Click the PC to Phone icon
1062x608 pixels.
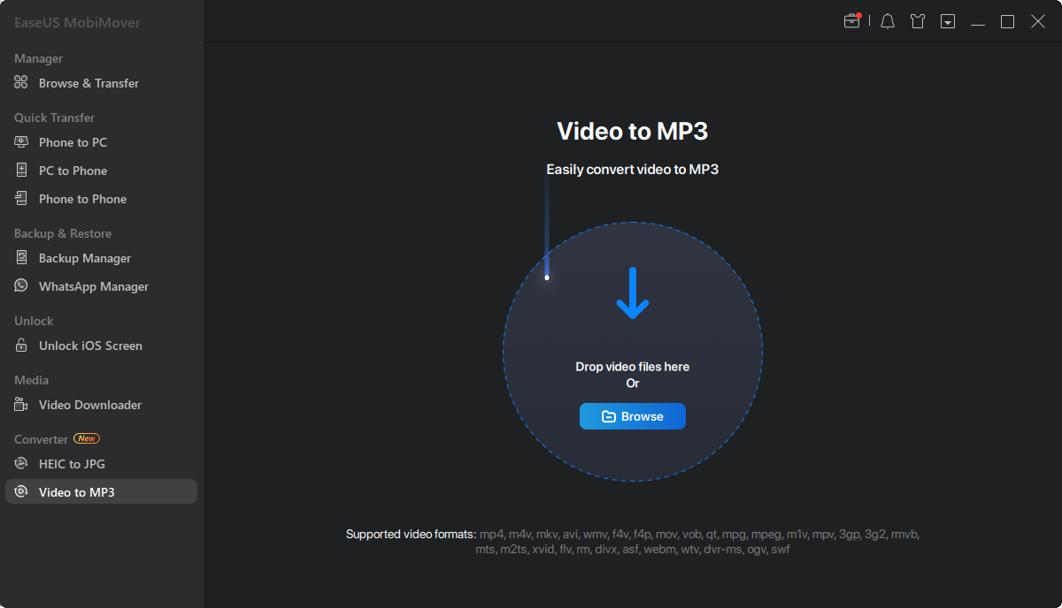point(21,171)
